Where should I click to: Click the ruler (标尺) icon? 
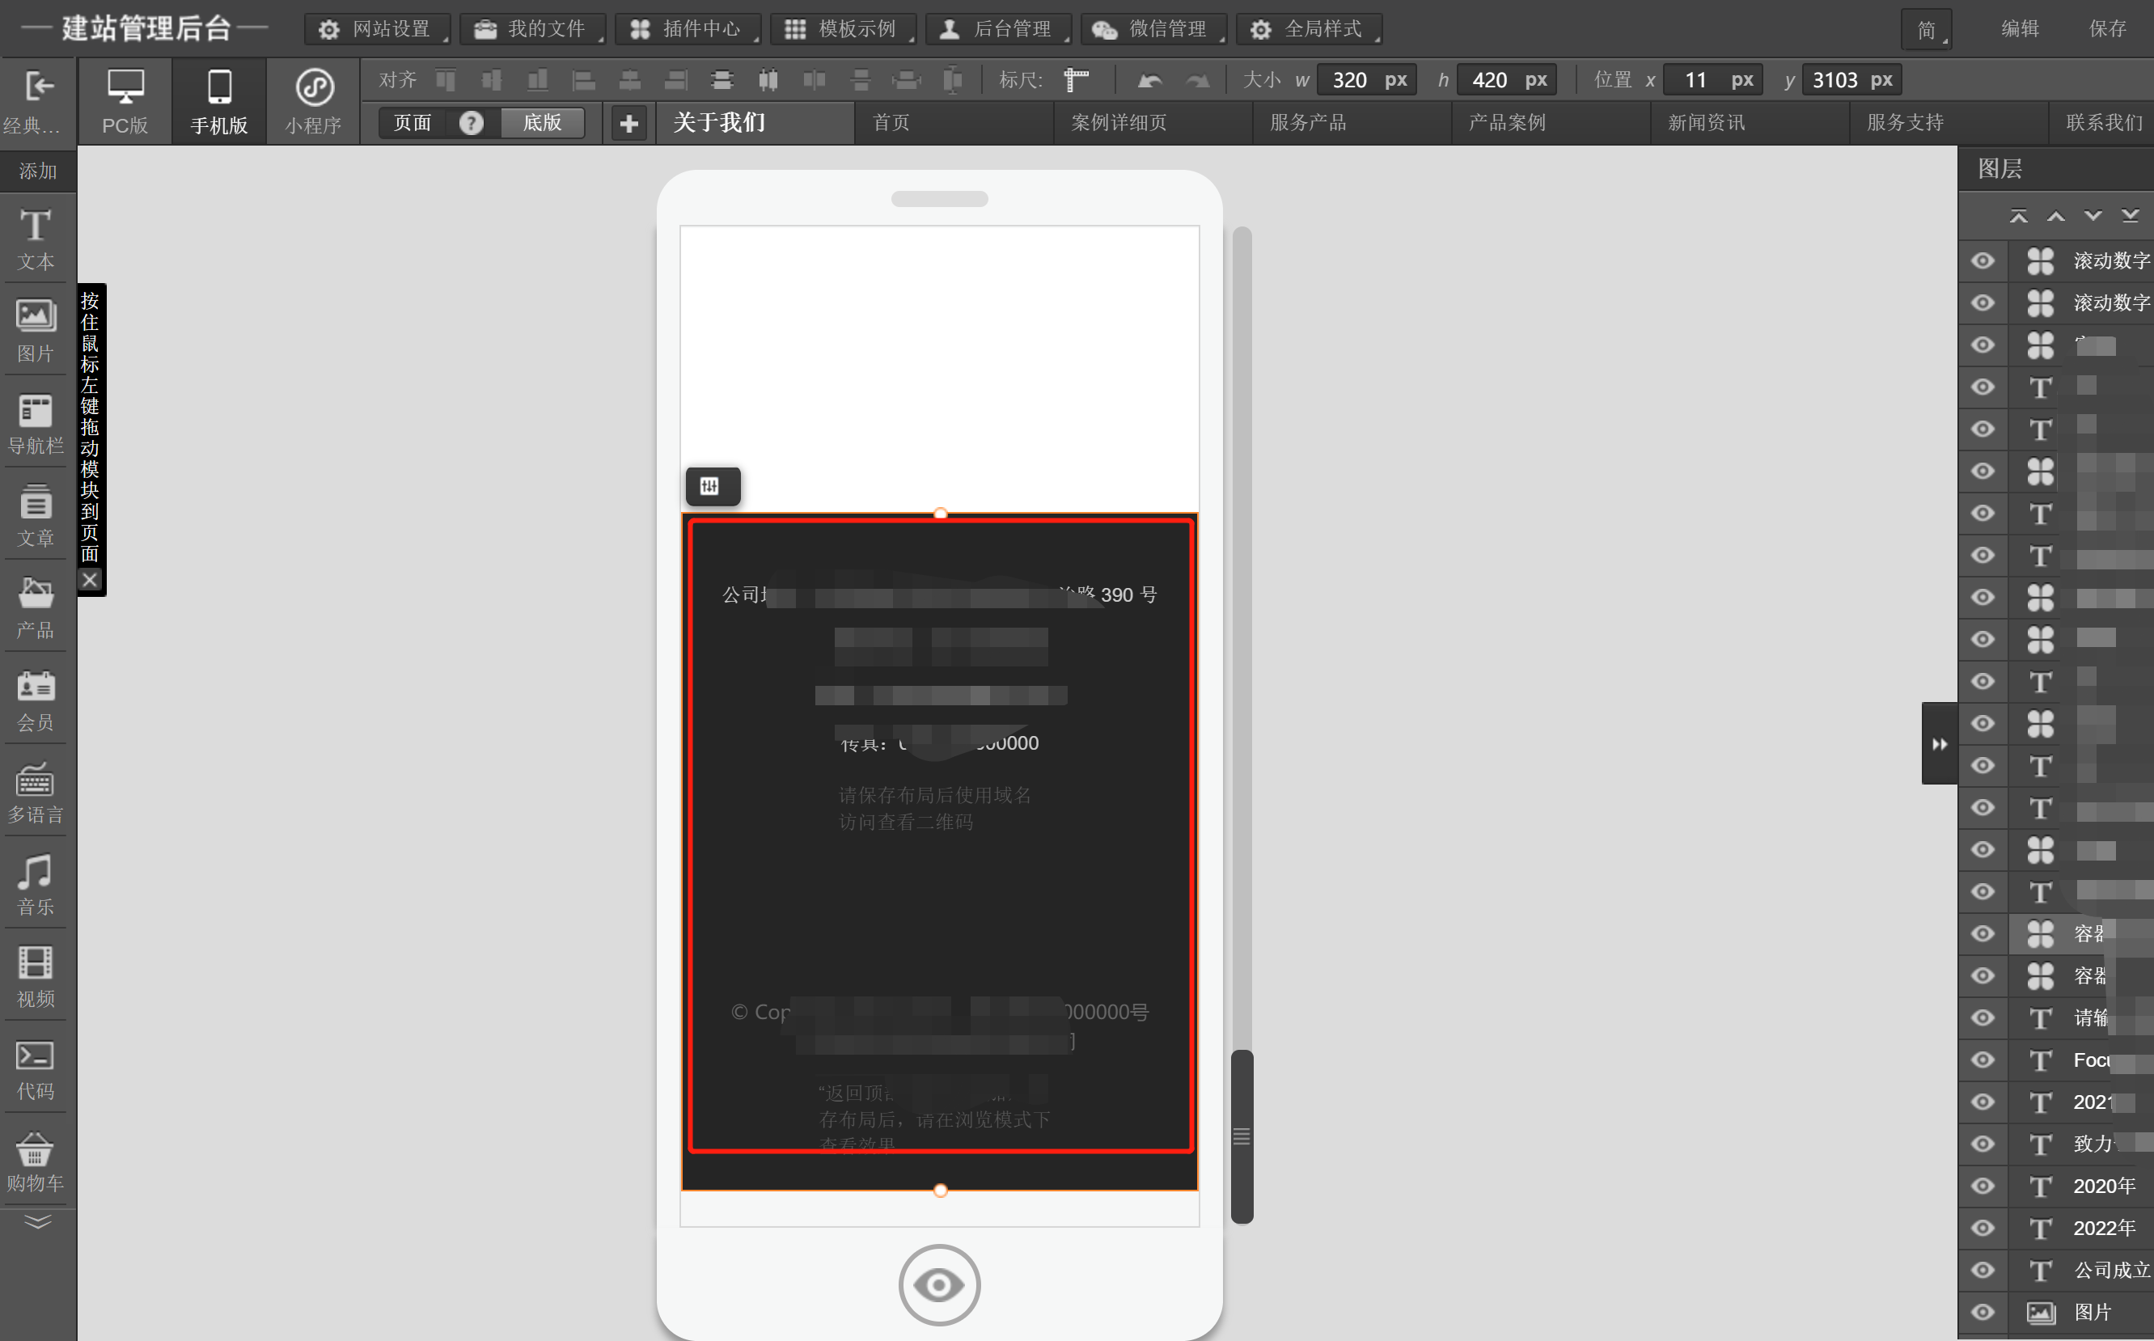1076,80
